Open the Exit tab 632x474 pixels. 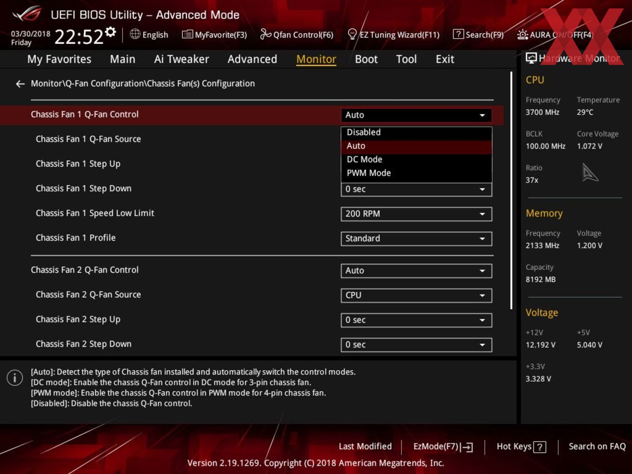445,59
